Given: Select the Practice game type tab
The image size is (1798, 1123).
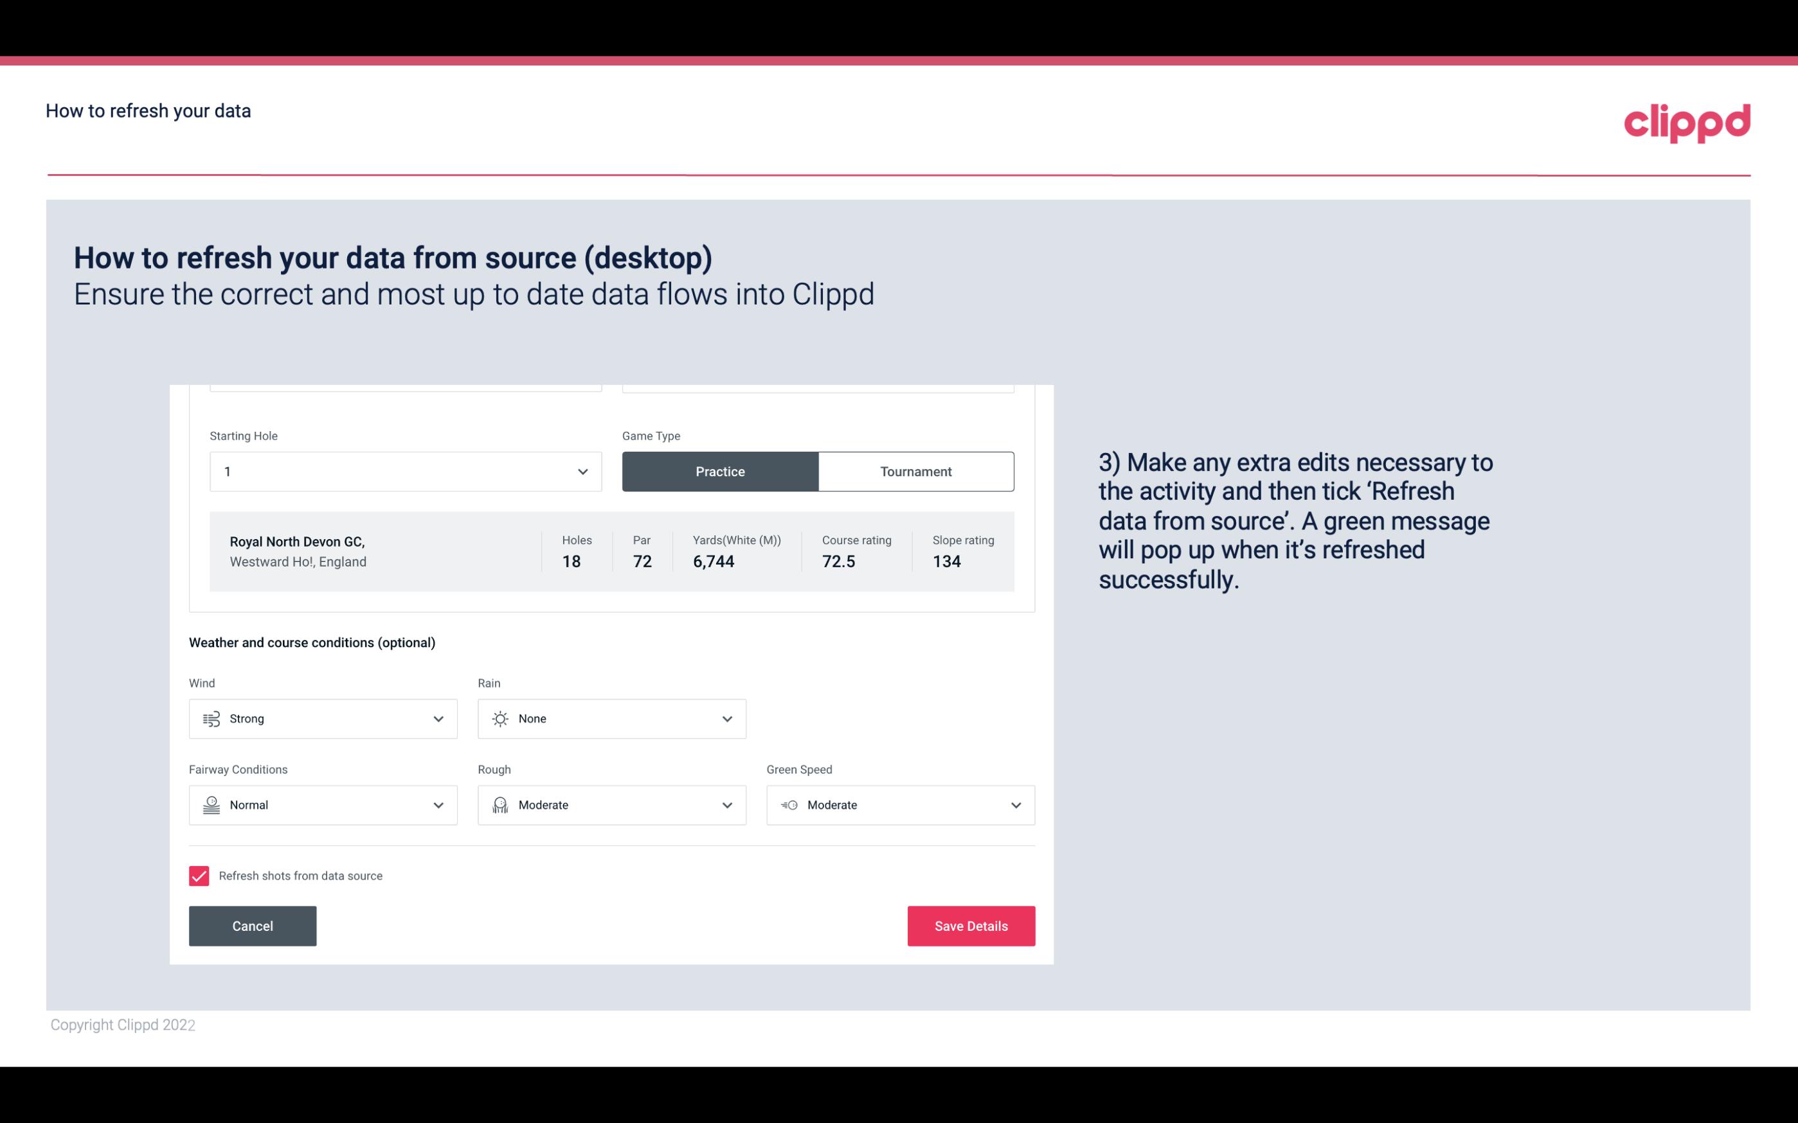Looking at the screenshot, I should click(720, 471).
